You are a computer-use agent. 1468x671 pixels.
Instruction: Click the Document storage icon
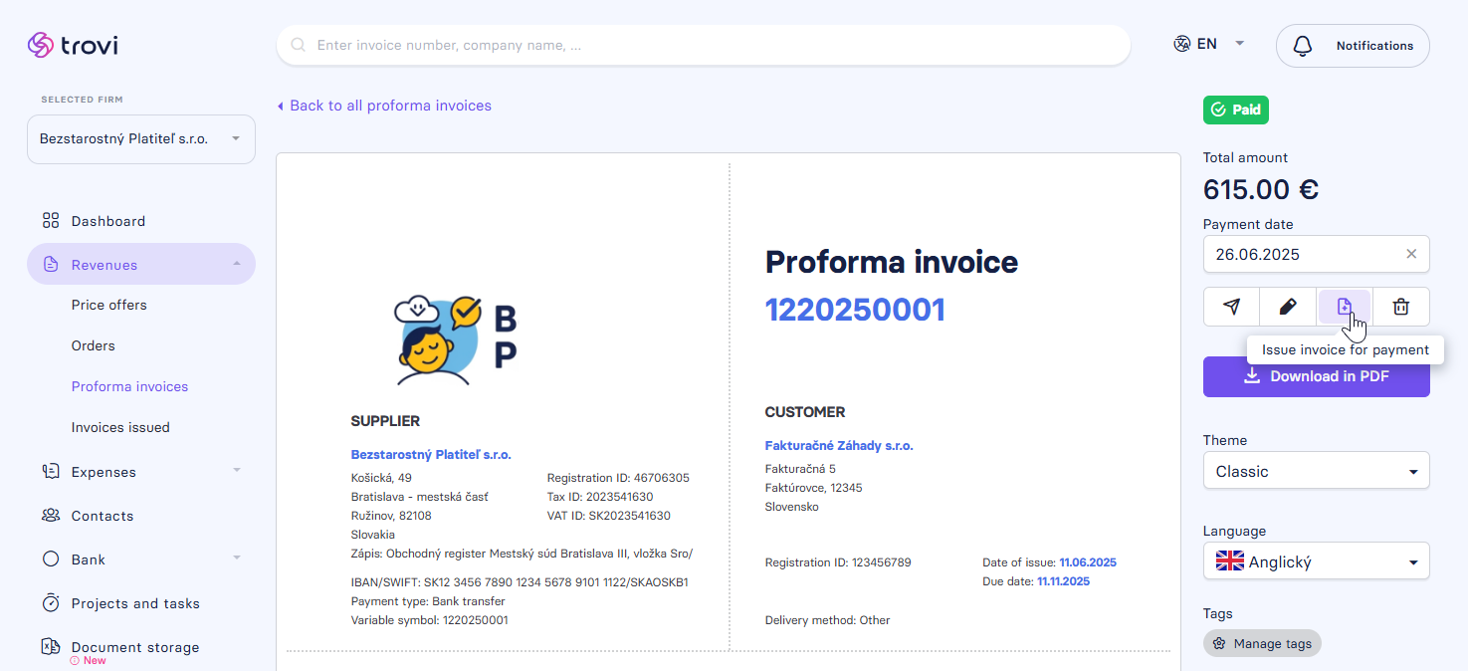[51, 647]
